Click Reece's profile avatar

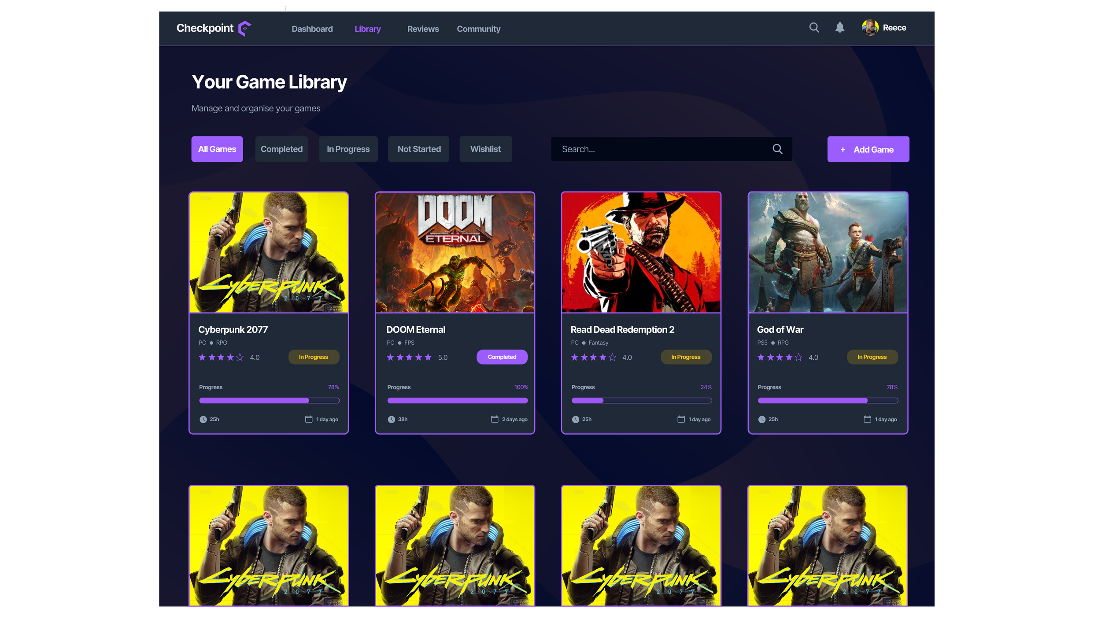click(x=870, y=28)
